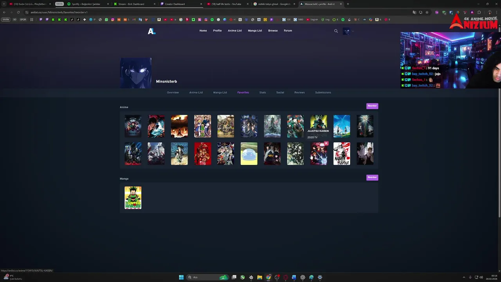Click the browser back arrow
Screen dimensions: 501x282
[4, 12]
